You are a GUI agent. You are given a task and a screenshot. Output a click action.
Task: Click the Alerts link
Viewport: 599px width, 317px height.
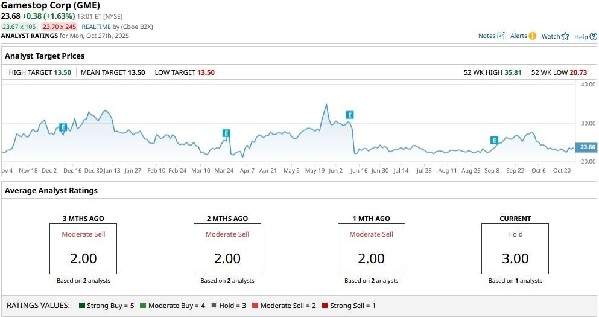pyautogui.click(x=519, y=36)
